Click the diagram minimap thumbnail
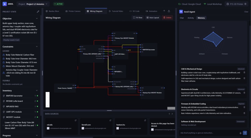The image size is (251, 138). point(171,108)
